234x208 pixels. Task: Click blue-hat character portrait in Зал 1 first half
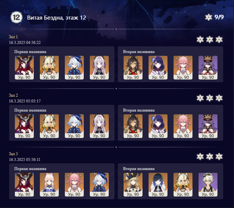point(74,68)
